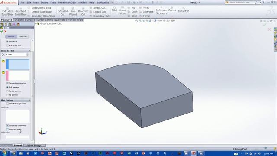Click the Linear Pattern tool
The image size is (277, 156).
tap(122, 10)
